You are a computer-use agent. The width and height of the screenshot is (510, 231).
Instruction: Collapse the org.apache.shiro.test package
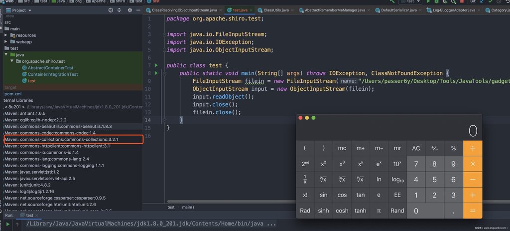click(x=12, y=61)
